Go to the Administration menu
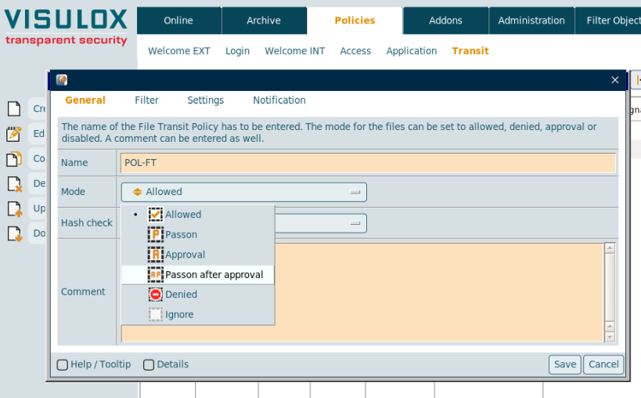Viewport: 641px width, 398px height. click(531, 20)
